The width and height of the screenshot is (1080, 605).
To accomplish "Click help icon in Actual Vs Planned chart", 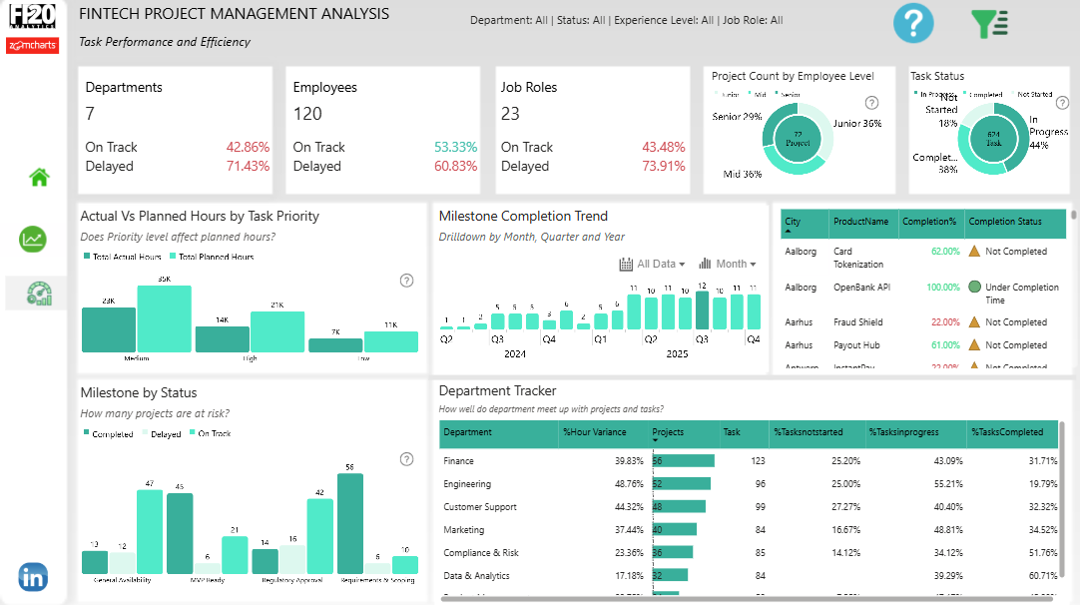I will click(x=406, y=281).
